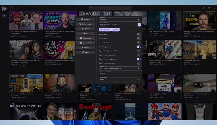Image resolution: width=217 pixels, height=125 pixels.
Task: Open the Backend dropdown showing Invidious
Action: pyautogui.click(x=120, y=19)
